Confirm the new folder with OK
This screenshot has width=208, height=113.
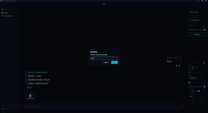(114, 62)
